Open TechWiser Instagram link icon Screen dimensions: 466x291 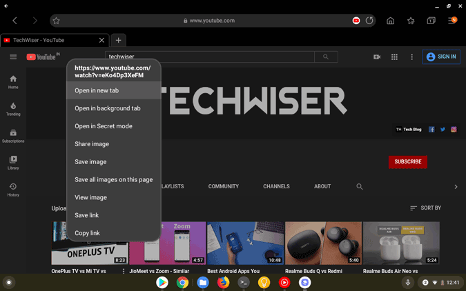454,129
